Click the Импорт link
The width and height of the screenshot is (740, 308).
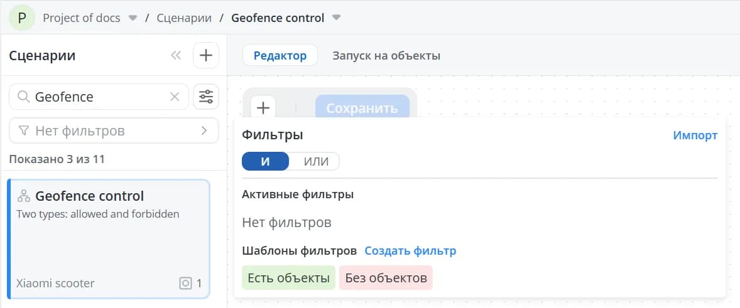[695, 135]
